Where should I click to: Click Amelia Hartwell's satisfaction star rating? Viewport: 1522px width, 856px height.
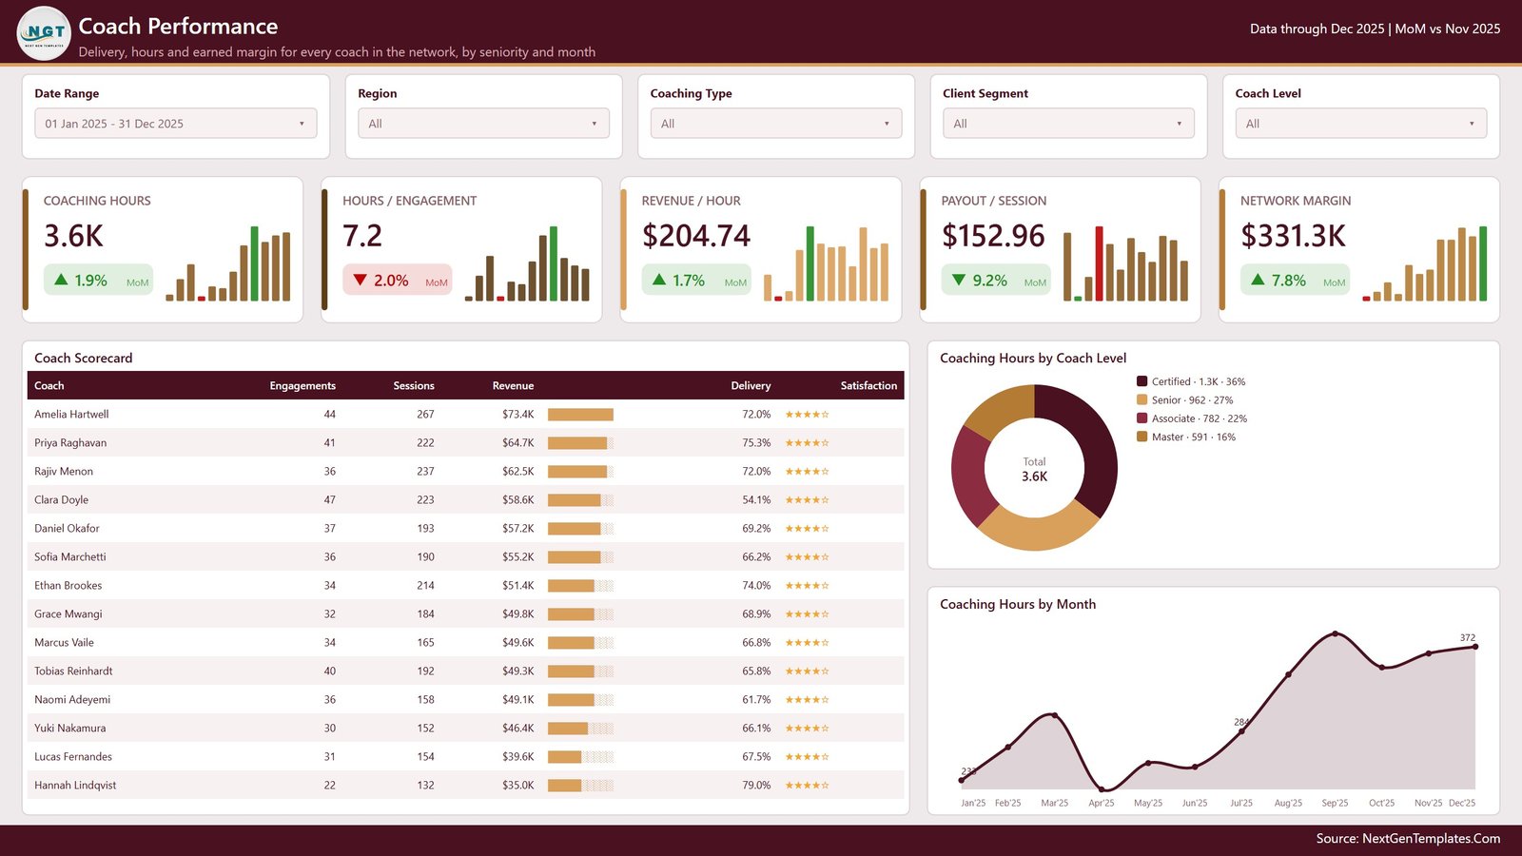pyautogui.click(x=807, y=415)
